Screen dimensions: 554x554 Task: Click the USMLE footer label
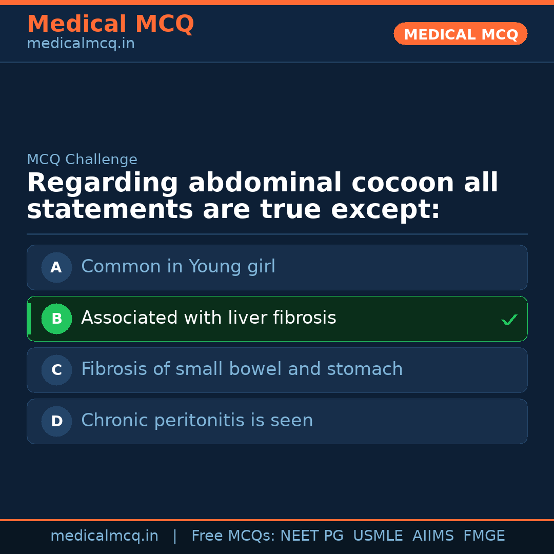[378, 536]
